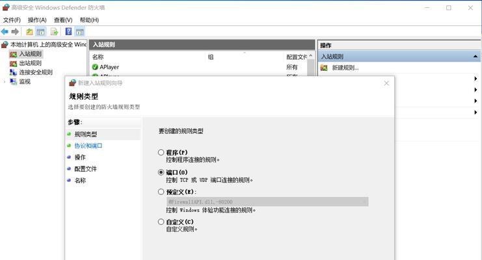Open the 查看(V) menu
This screenshot has width=482, height=260.
pos(63,20)
